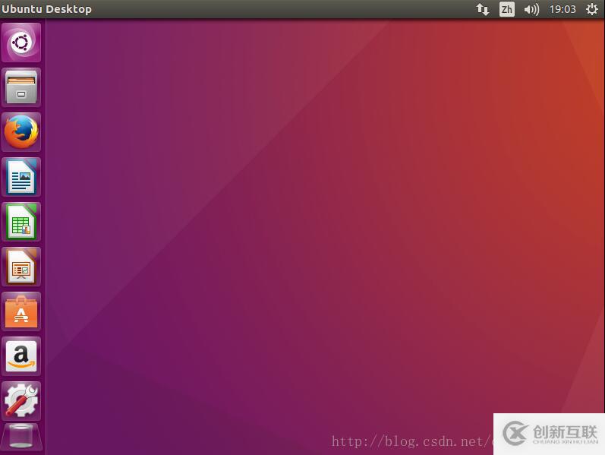Screen dimensions: 605x455
Task: Open Ubuntu Software center
Action: pyautogui.click(x=21, y=311)
